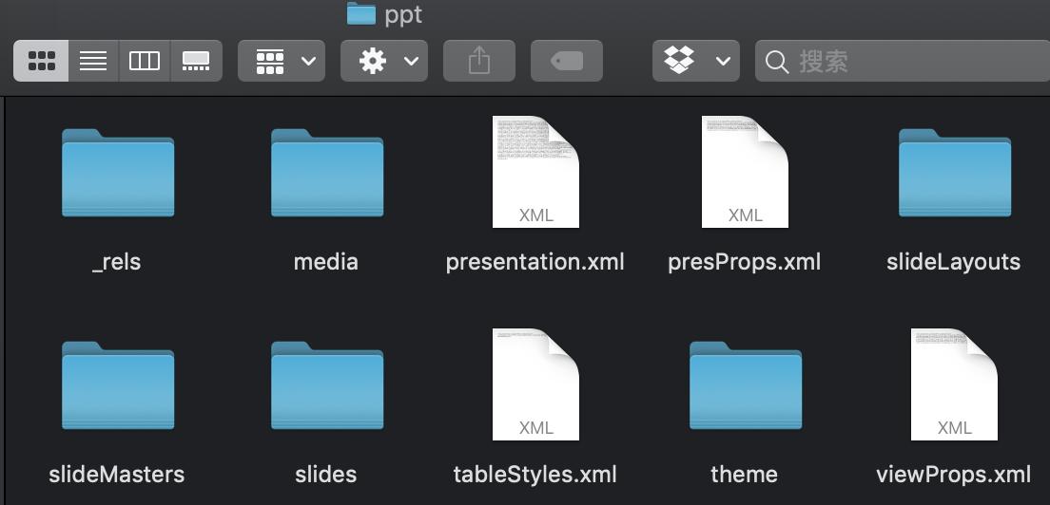Viewport: 1050px width, 505px height.
Task: Select the presentation.xml file icon
Action: (535, 172)
